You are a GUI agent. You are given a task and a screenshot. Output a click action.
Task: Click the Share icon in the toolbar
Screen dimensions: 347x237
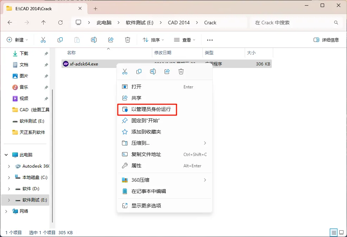[111, 40]
